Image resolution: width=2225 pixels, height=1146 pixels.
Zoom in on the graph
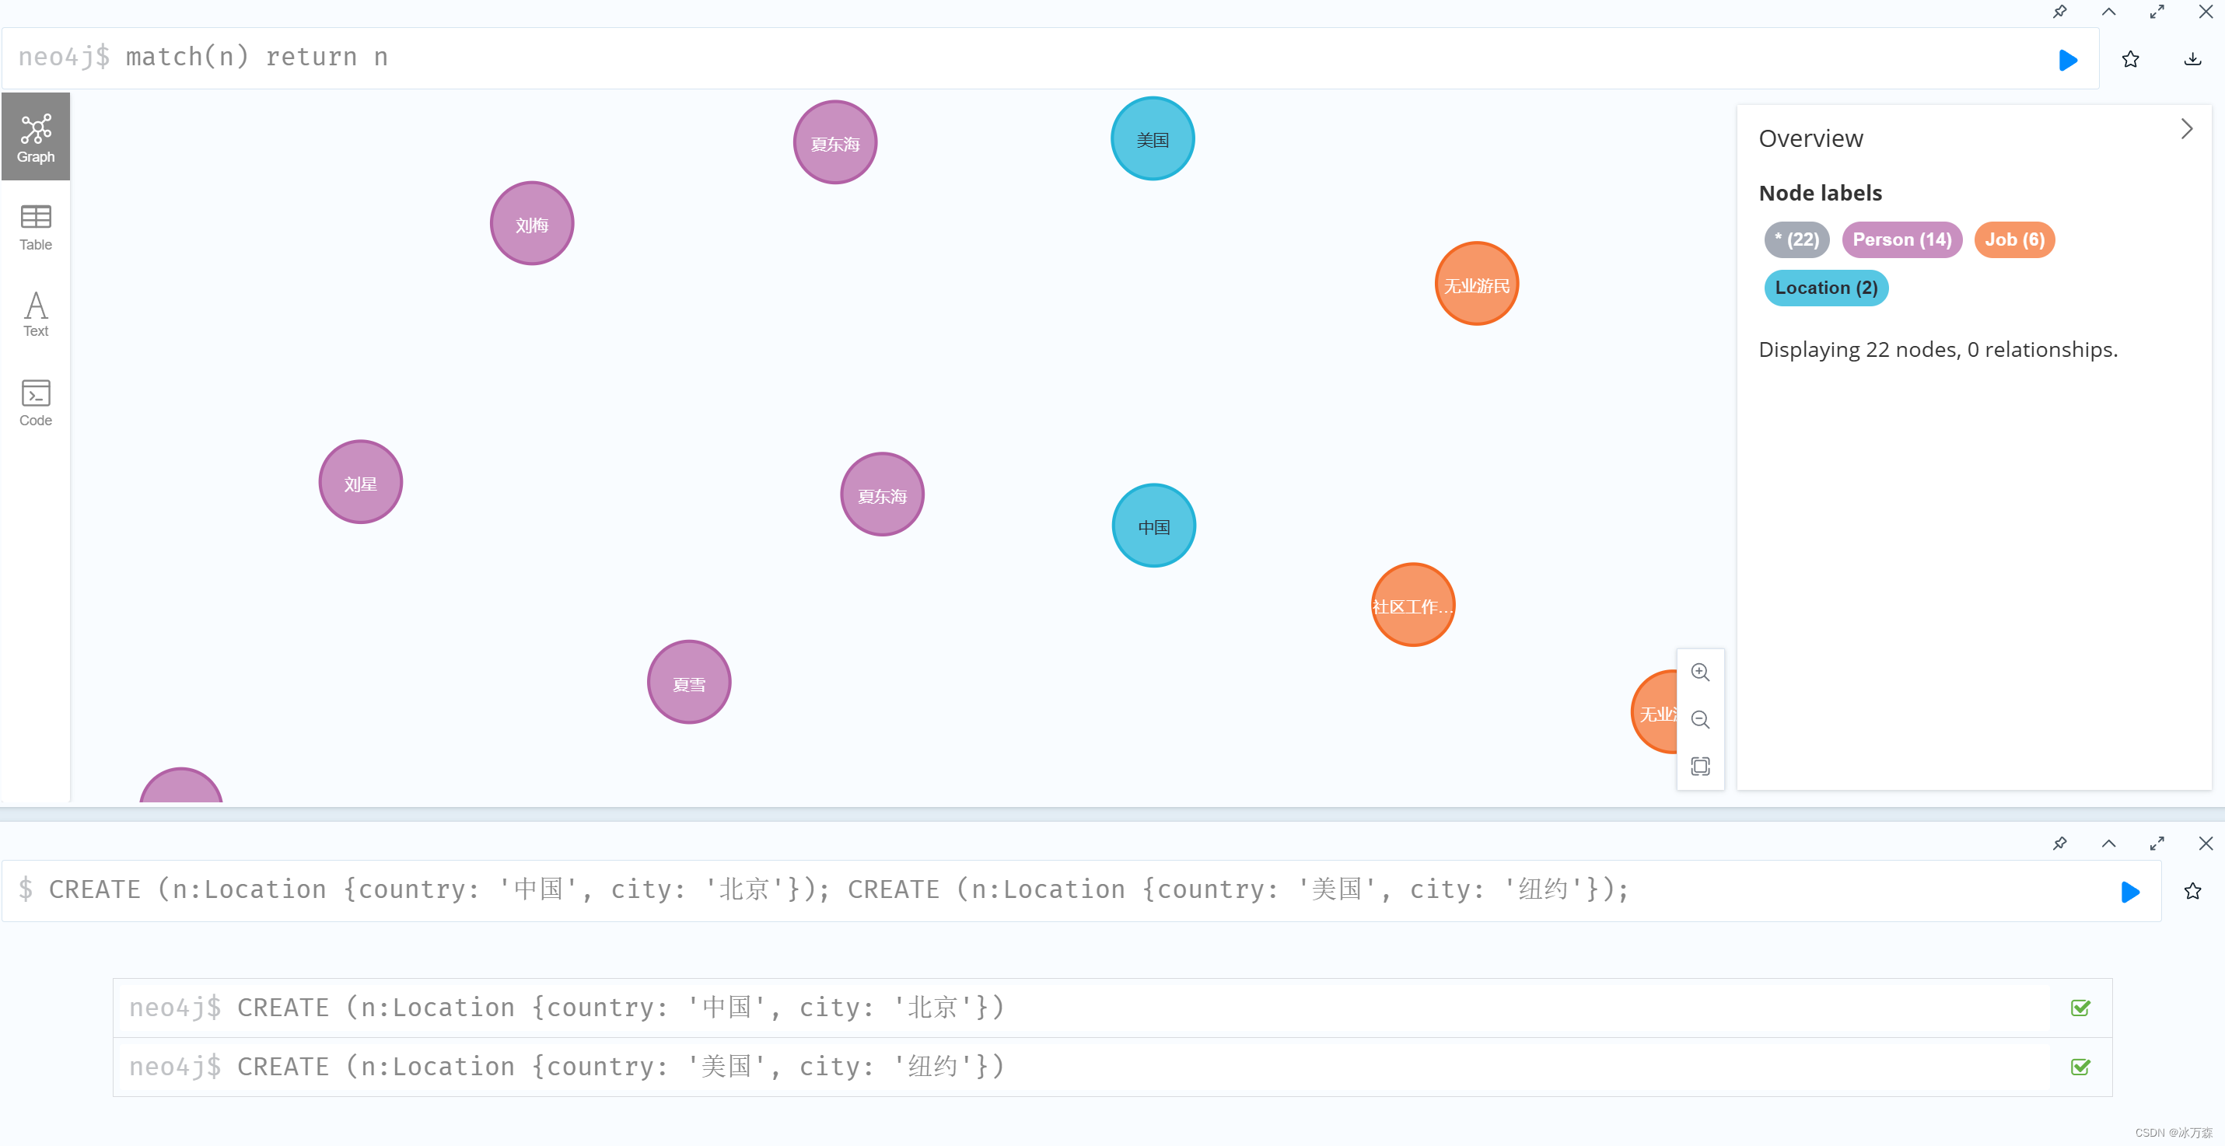[1699, 672]
